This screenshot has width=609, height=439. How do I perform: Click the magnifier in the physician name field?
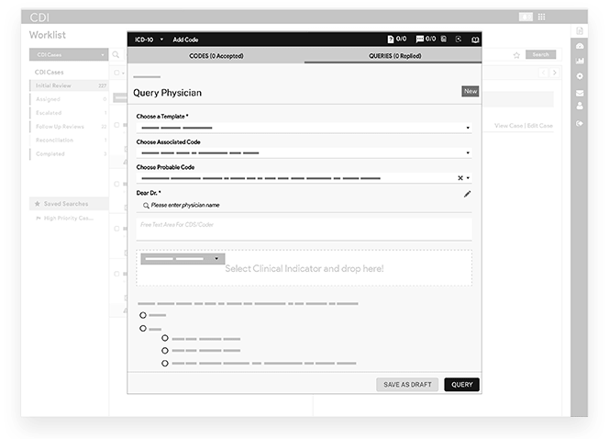point(146,206)
